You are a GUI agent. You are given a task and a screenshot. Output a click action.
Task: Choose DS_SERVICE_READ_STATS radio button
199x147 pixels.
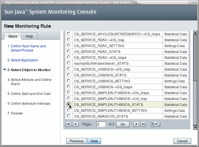point(69,52)
